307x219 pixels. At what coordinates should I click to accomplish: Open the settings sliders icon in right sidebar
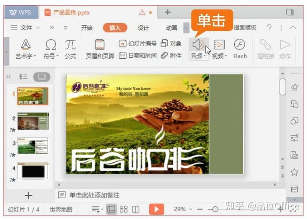[294, 138]
